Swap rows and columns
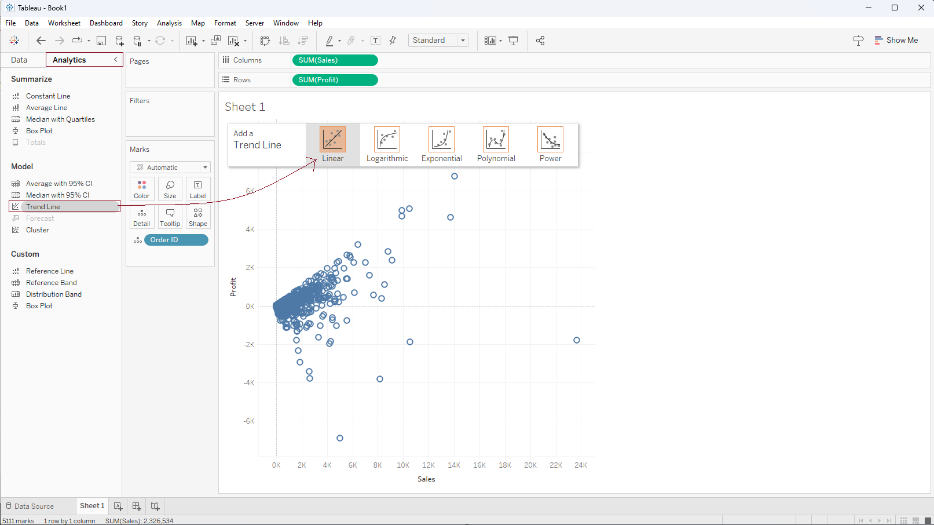The width and height of the screenshot is (934, 525). coord(265,41)
